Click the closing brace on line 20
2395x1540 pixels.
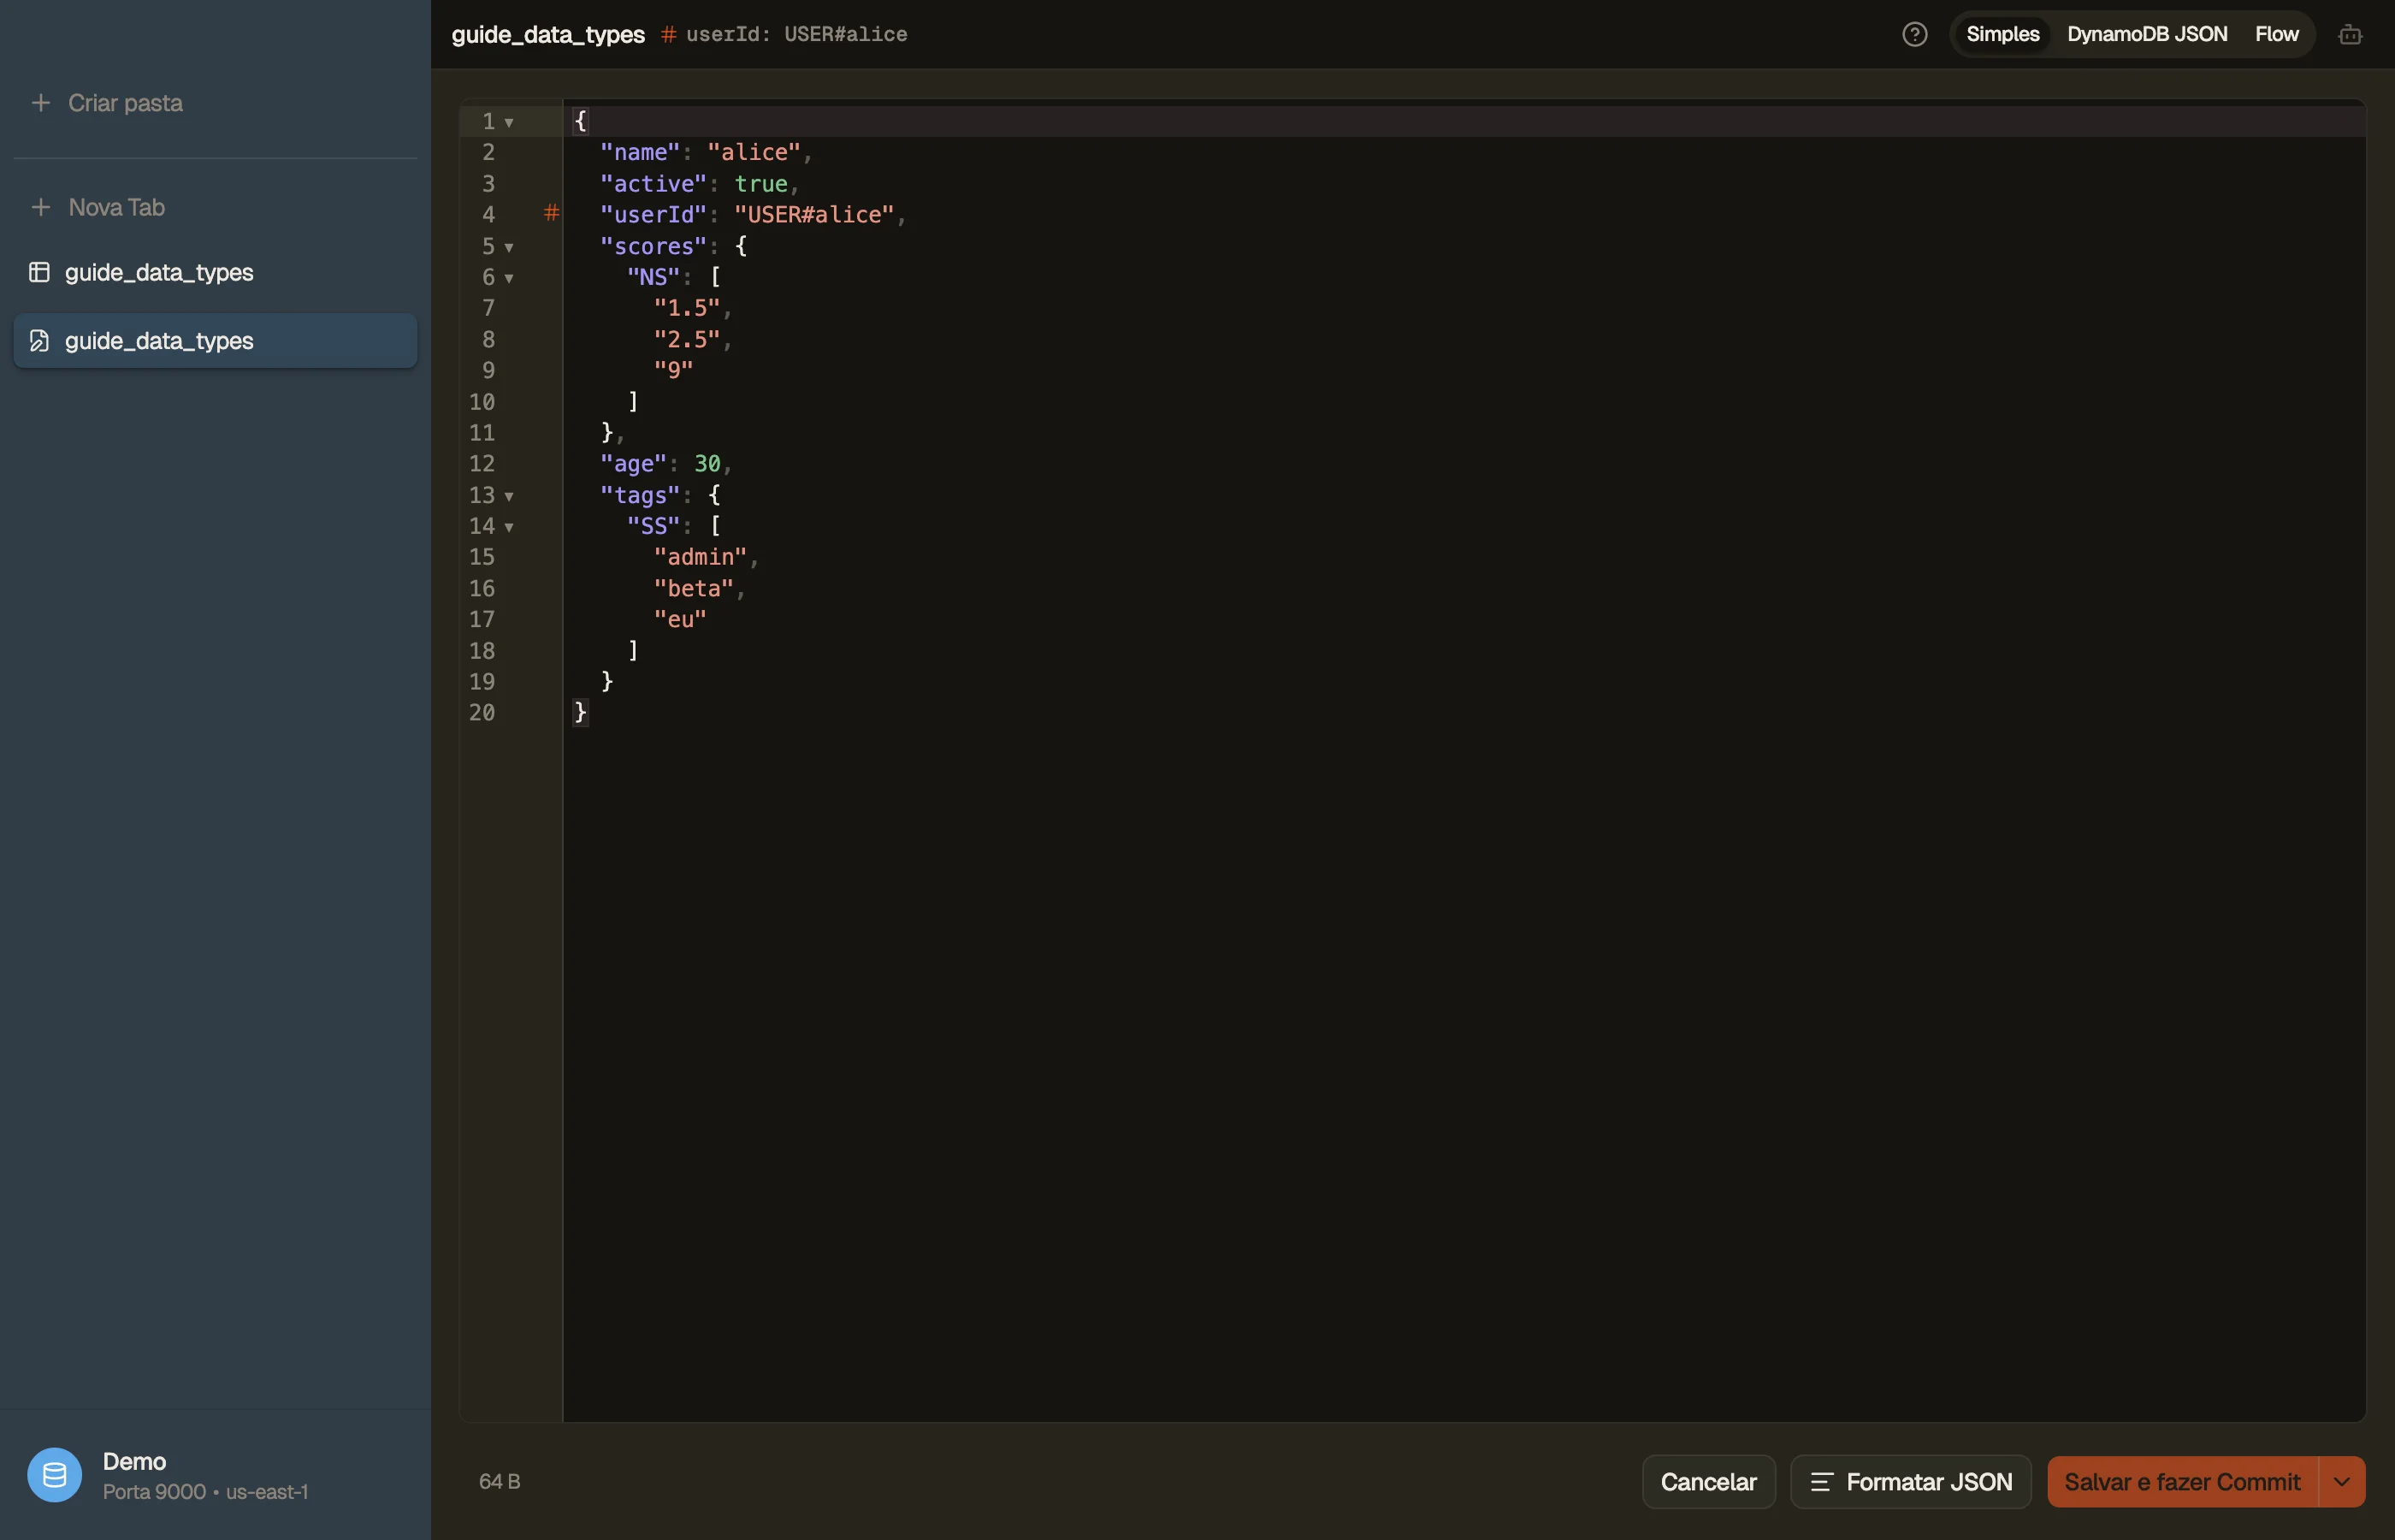580,712
